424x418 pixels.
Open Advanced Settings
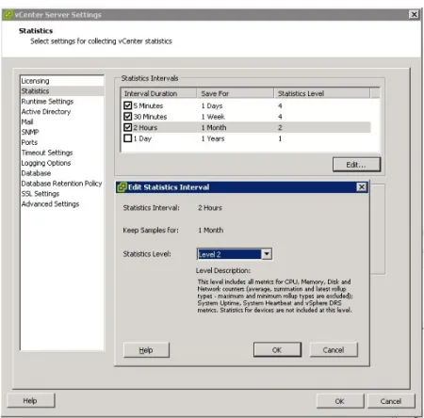pos(50,204)
